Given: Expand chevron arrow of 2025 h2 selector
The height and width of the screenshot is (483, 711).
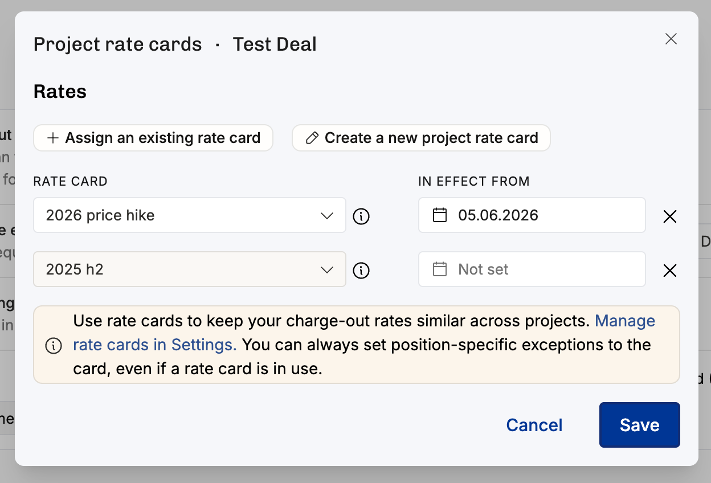Looking at the screenshot, I should [327, 270].
